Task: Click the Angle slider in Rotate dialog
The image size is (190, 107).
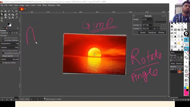Action: [154, 22]
